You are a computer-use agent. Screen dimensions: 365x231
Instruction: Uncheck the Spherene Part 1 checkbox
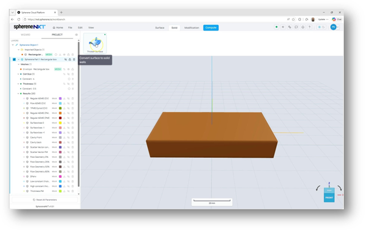pyautogui.click(x=14, y=60)
